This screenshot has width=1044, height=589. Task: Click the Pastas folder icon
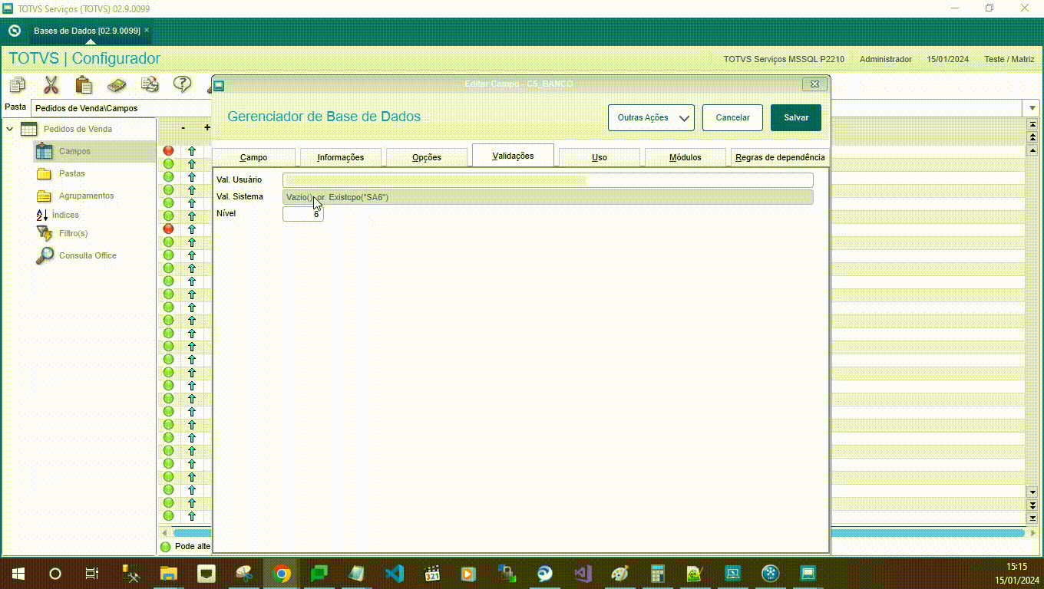pyautogui.click(x=45, y=173)
